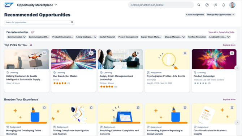The image size is (242, 136).
Task: Show next Broaden Your Experience cards arrow
Action: coord(237,122)
